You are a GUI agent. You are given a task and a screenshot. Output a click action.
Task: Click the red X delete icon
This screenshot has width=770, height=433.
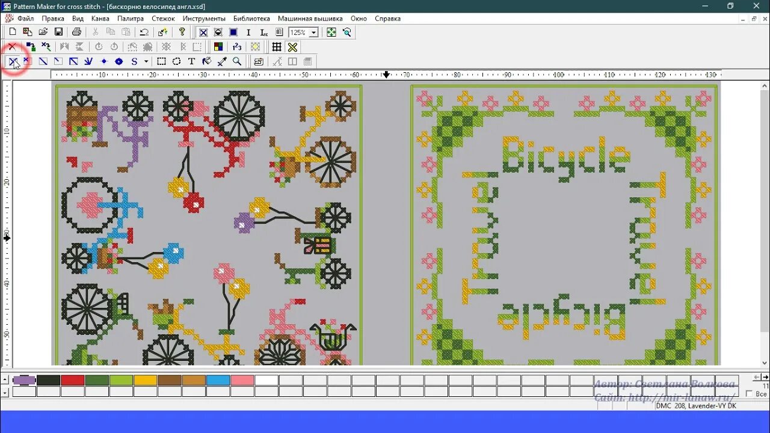[11, 46]
